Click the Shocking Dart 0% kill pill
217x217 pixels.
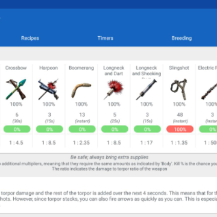(147, 129)
